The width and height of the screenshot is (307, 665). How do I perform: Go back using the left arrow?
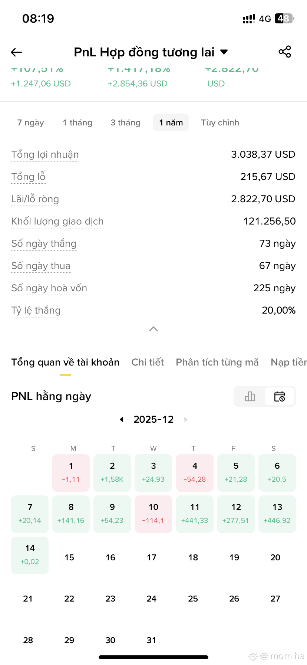(x=16, y=52)
